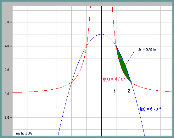Click the A = 2/3 E² area label

pyautogui.click(x=149, y=49)
